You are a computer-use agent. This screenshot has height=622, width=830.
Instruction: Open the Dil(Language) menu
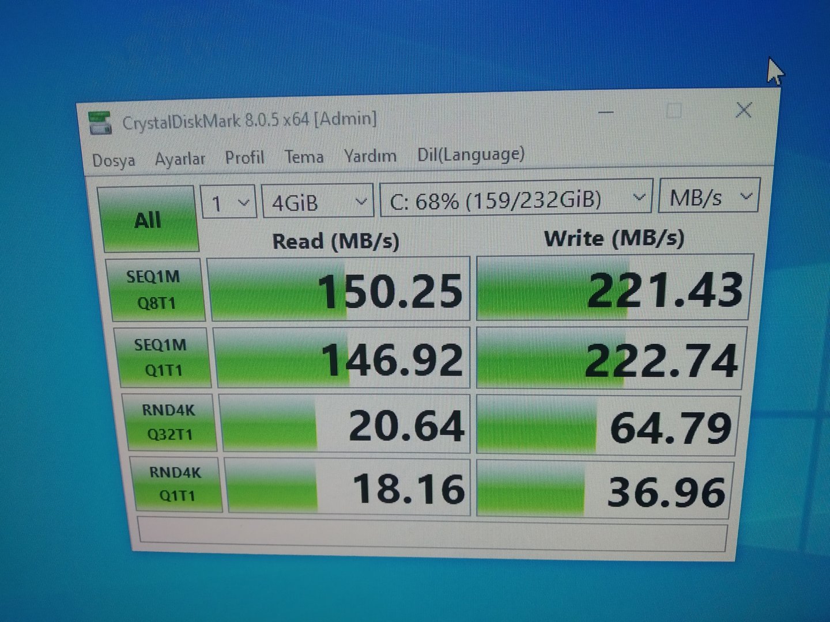[471, 154]
